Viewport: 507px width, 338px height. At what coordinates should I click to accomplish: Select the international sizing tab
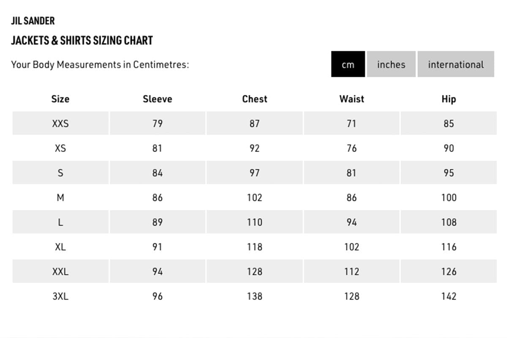pyautogui.click(x=455, y=64)
